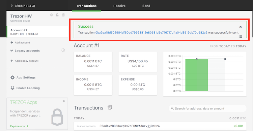
Task: Collapse the Legacy accounts section
Action: (x=25, y=51)
